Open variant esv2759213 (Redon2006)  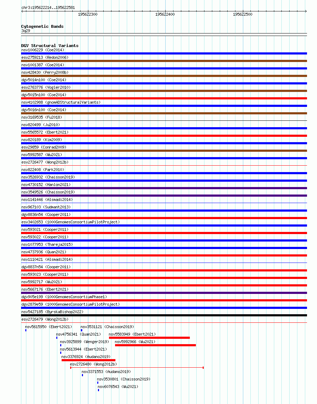point(45,57)
